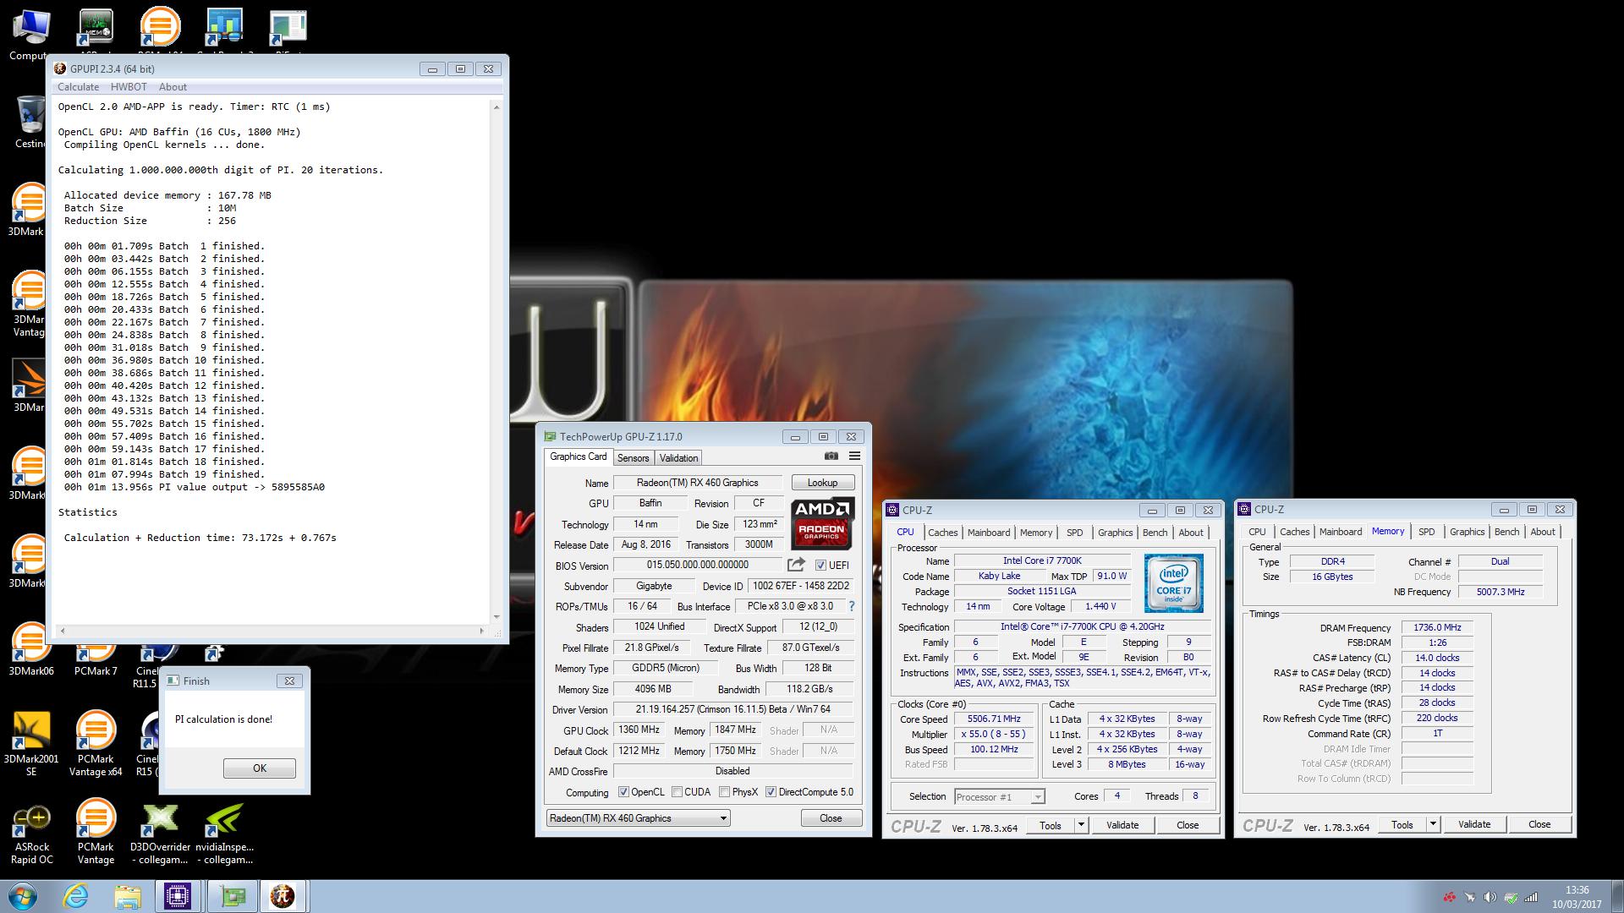Click the Intel Core i7 logo

click(1173, 583)
